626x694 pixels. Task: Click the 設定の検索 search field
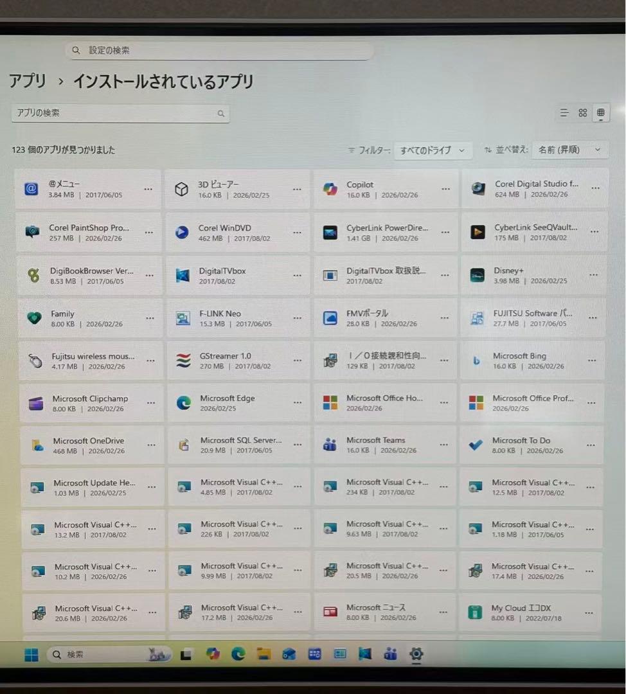(219, 51)
